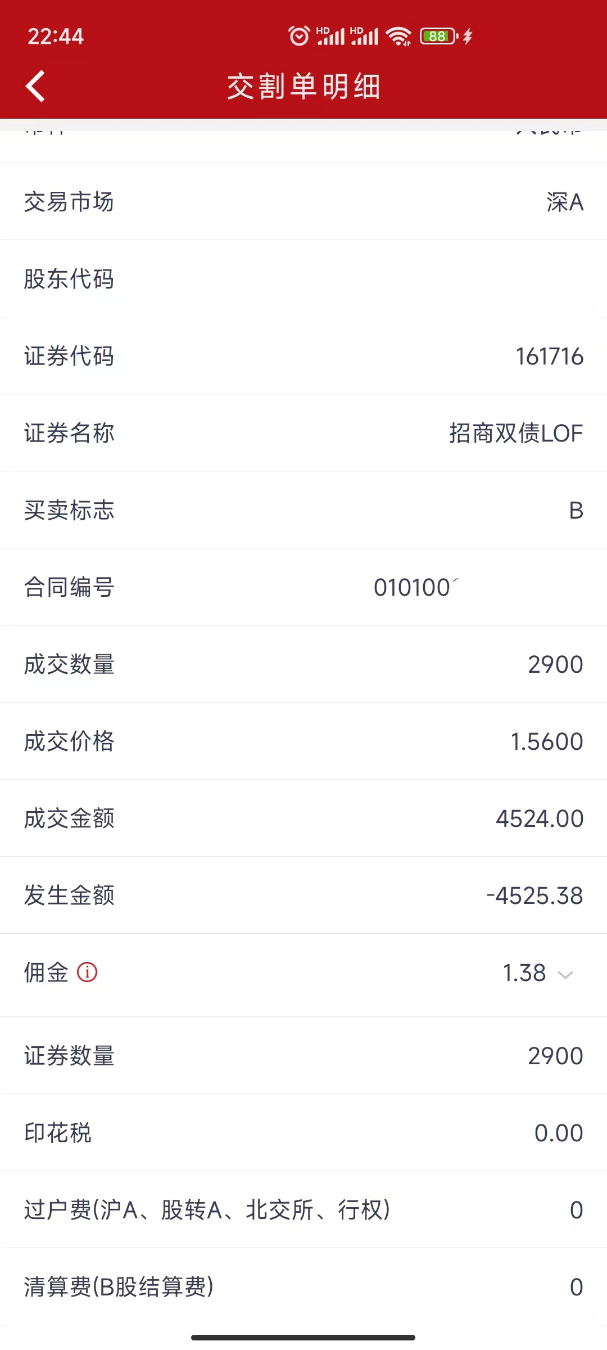Tap the back arrow icon

pyautogui.click(x=35, y=87)
